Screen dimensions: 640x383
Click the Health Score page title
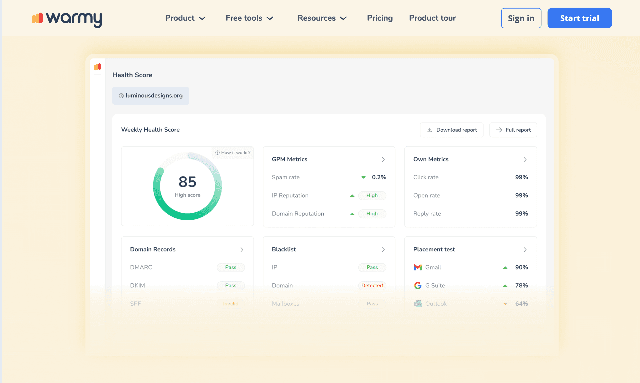coord(132,75)
